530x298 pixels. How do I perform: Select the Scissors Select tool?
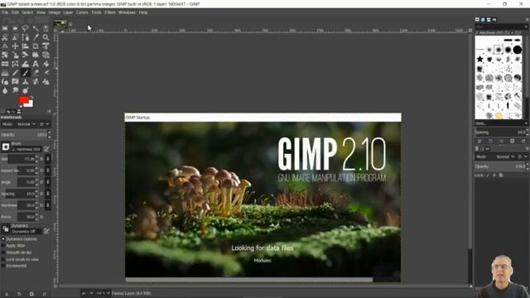[5, 37]
